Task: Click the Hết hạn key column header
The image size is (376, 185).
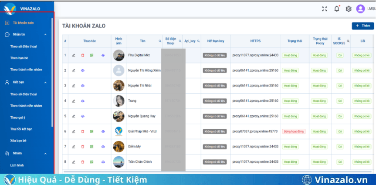Action: pyautogui.click(x=216, y=41)
